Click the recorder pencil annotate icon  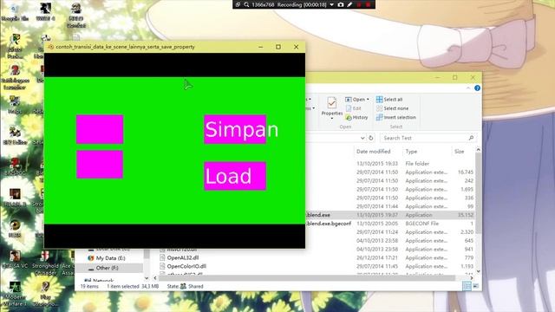(349, 4)
